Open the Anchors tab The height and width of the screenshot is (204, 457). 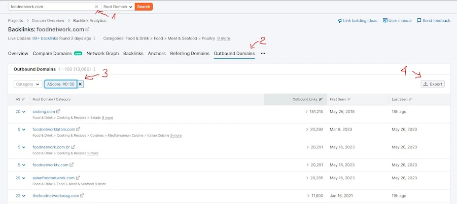click(157, 54)
